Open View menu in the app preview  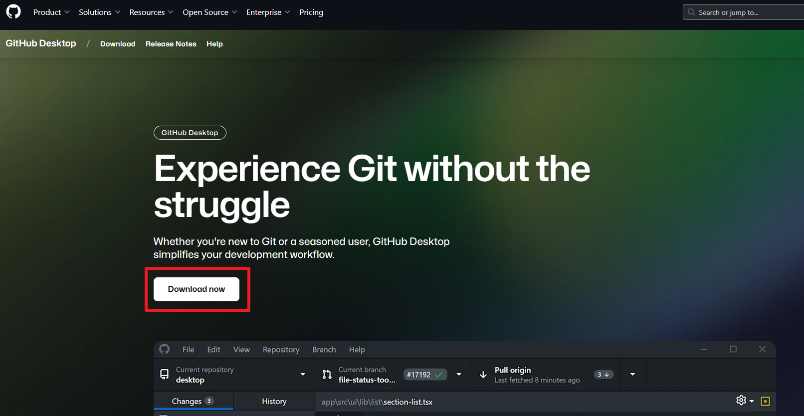tap(241, 350)
